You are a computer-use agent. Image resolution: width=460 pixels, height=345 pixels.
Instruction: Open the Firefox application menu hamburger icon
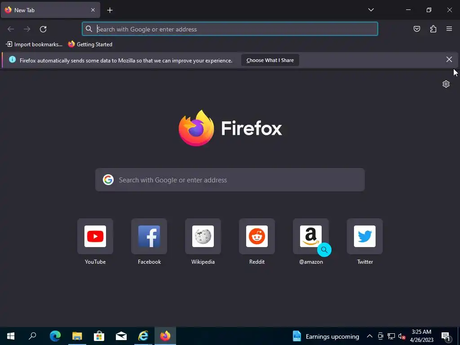pyautogui.click(x=449, y=29)
